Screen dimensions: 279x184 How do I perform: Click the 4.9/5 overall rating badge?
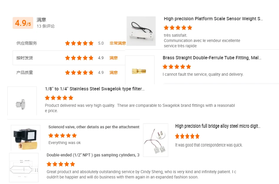tap(23, 23)
